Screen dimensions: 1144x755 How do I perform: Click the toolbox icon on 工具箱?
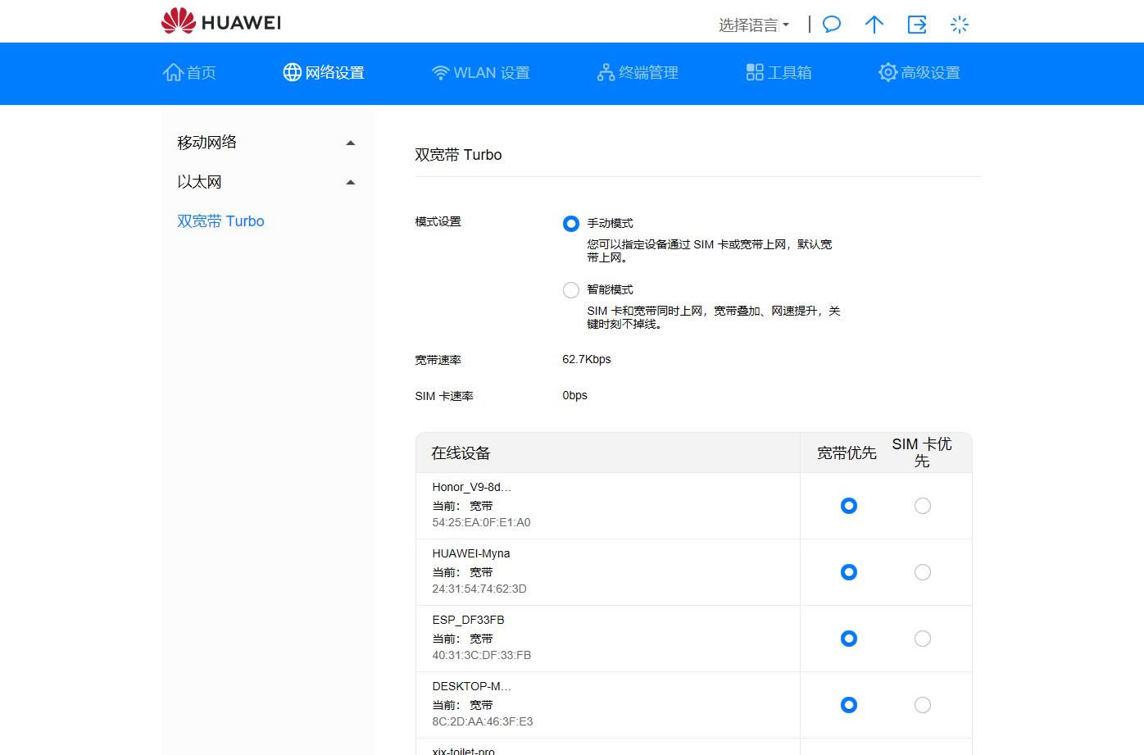click(755, 72)
